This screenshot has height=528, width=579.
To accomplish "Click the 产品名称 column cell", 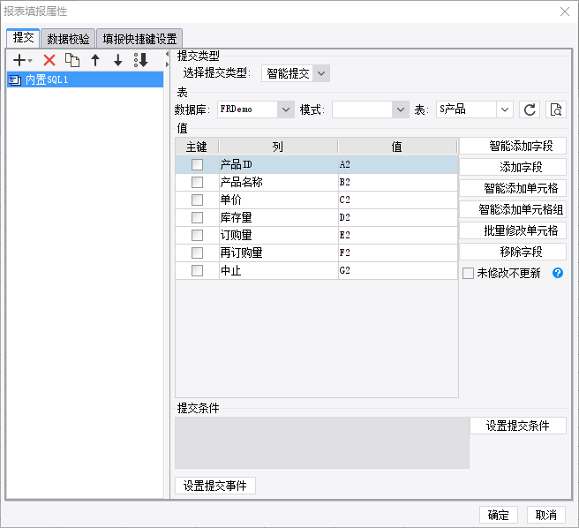I will pyautogui.click(x=278, y=182).
